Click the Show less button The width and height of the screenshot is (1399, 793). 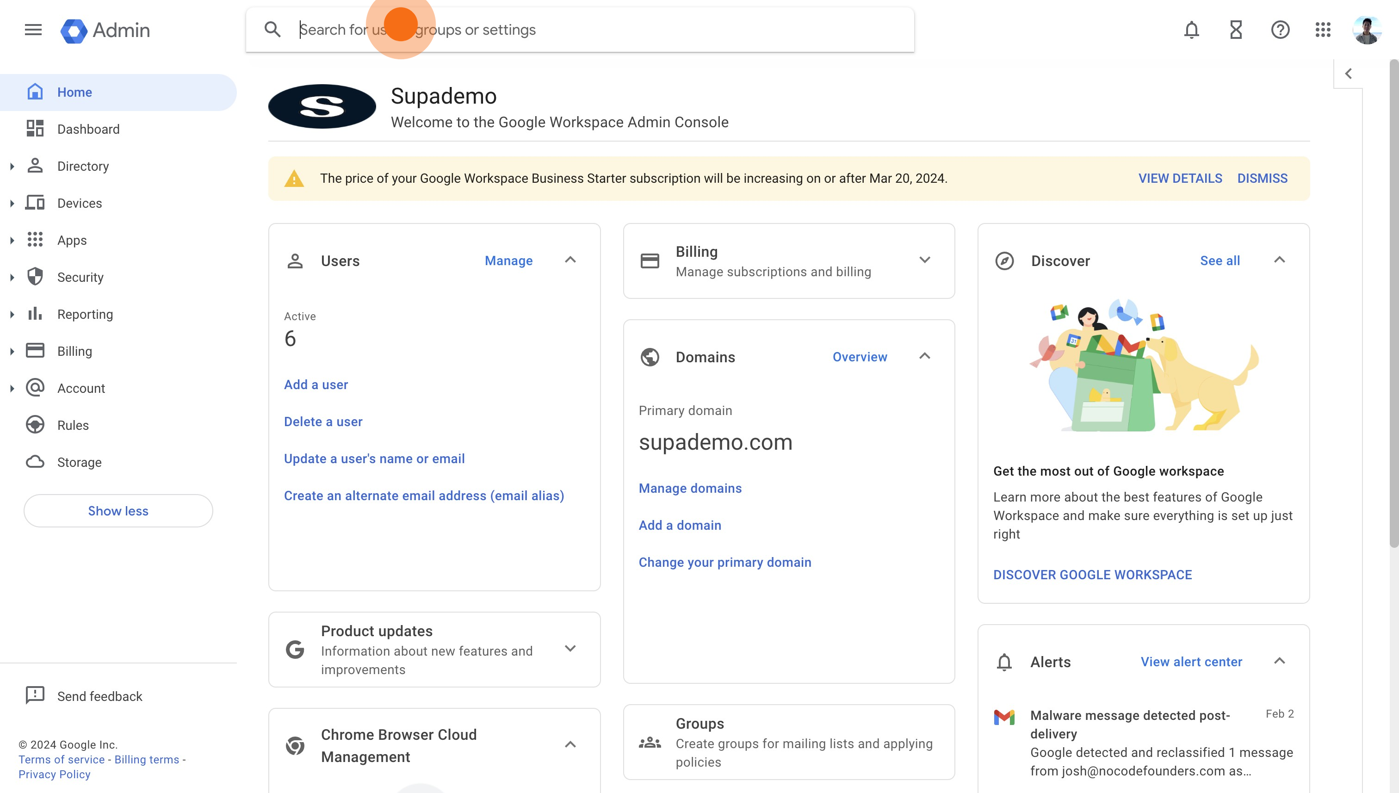point(118,511)
